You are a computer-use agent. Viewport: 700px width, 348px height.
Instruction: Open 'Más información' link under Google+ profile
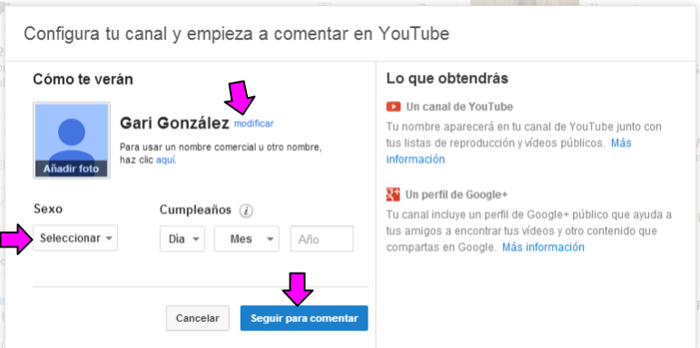(543, 246)
